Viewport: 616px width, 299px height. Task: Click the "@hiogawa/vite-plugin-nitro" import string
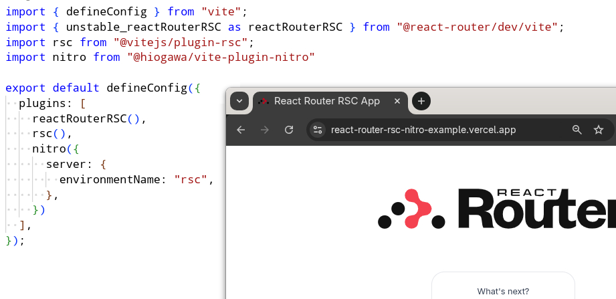coord(221,58)
